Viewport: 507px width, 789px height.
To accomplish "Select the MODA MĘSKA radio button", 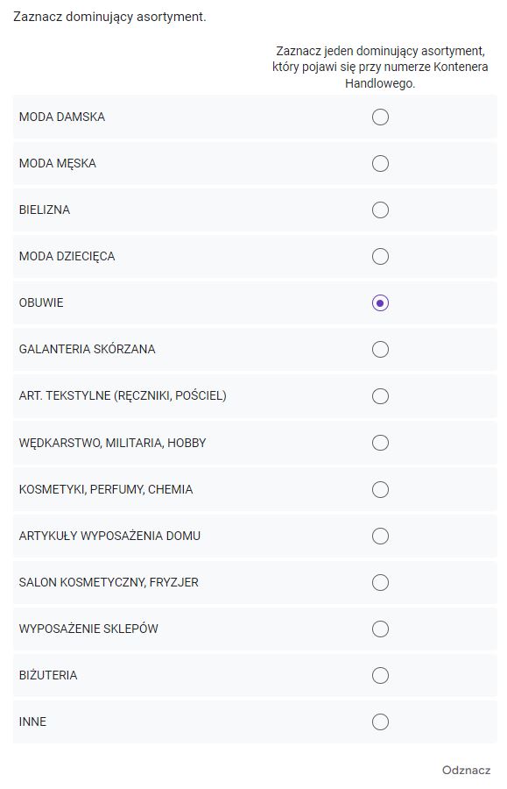I will click(380, 164).
